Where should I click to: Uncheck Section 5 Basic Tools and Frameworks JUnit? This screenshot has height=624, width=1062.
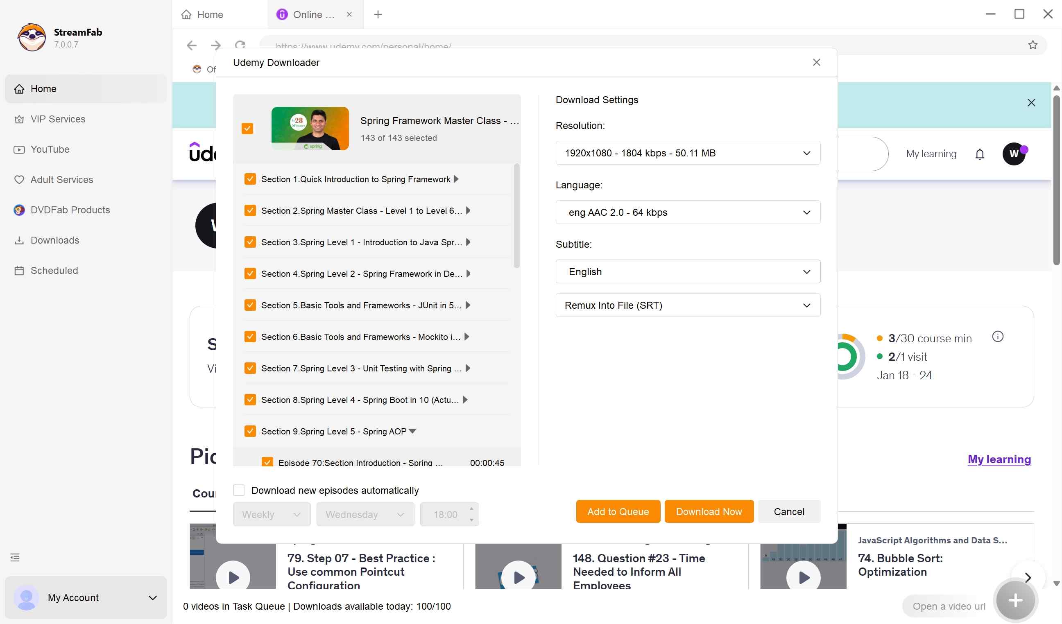(x=250, y=305)
